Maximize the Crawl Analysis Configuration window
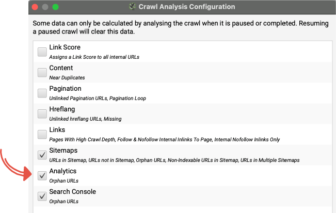 click(56, 7)
